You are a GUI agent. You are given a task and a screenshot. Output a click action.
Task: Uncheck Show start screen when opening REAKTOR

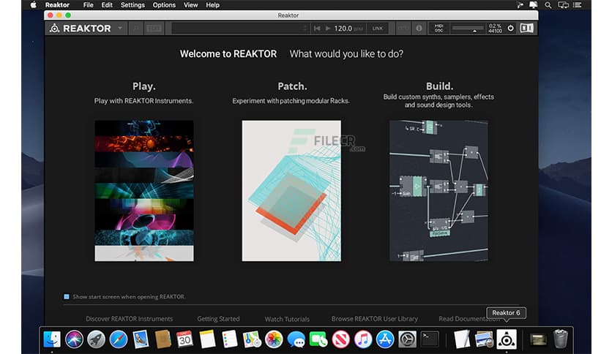[67, 297]
